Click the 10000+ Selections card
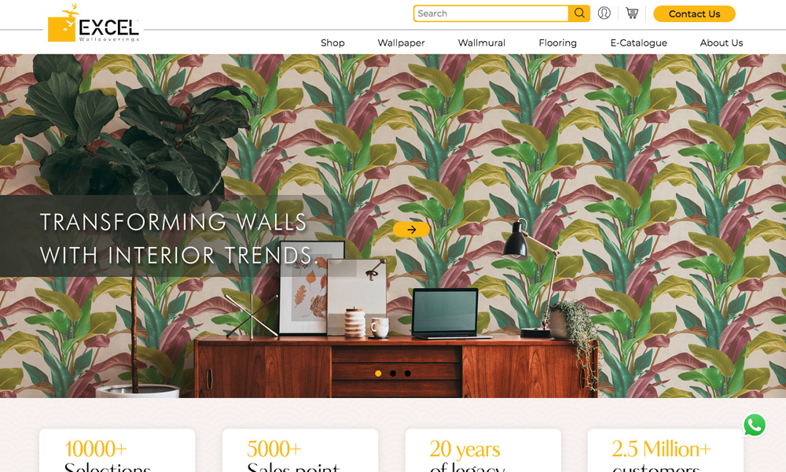The image size is (786, 472). click(x=117, y=451)
